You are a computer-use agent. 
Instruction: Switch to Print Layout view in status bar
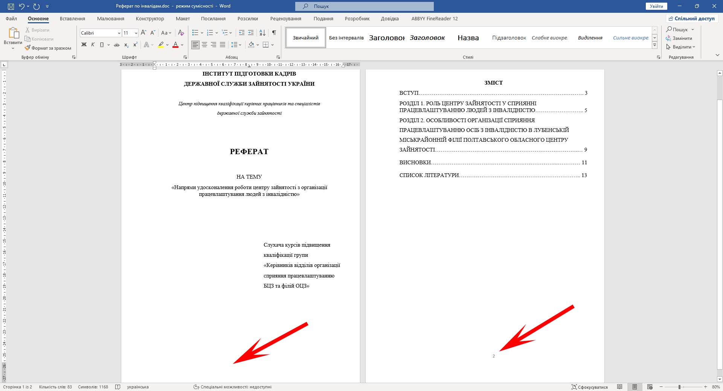[x=635, y=387]
